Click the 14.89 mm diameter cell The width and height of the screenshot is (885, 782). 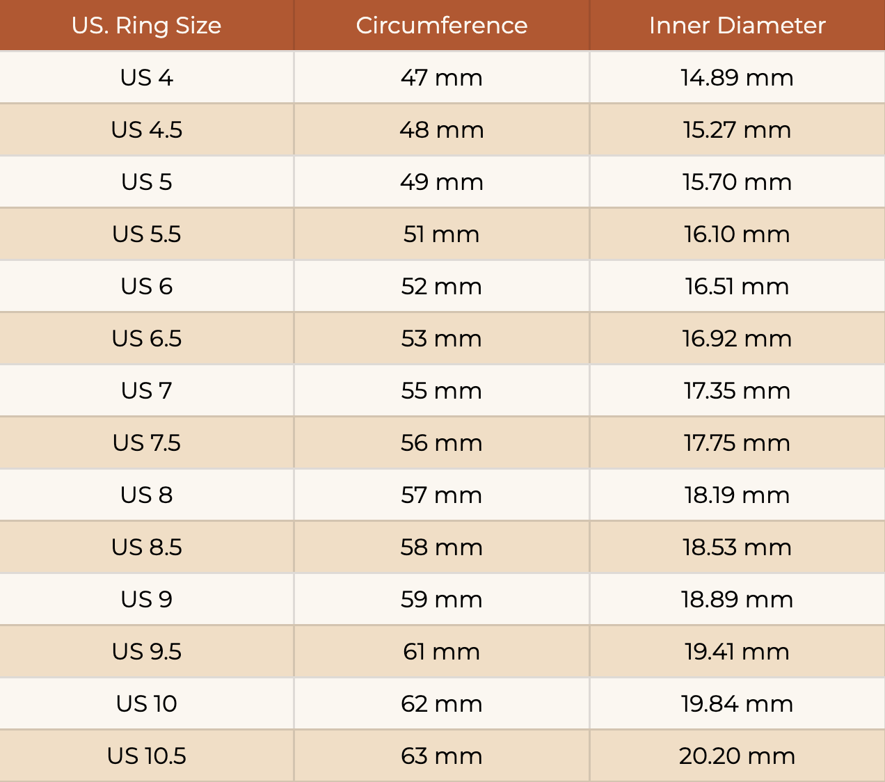(737, 78)
